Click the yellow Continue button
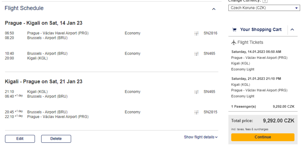This screenshot has width=302, height=149. [x=263, y=137]
